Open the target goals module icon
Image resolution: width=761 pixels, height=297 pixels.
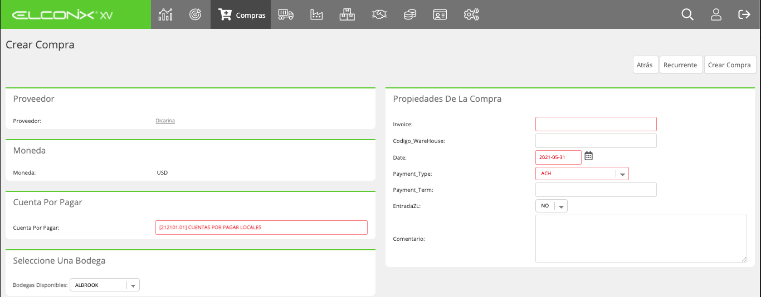(x=195, y=14)
